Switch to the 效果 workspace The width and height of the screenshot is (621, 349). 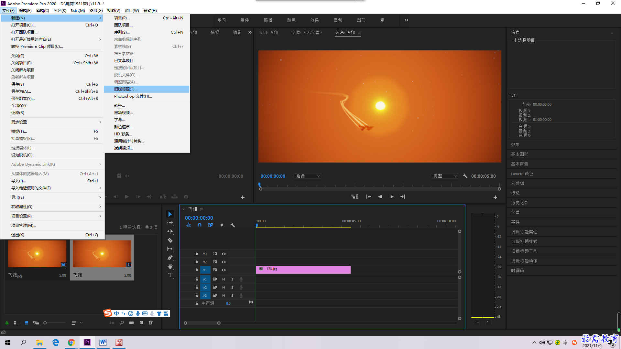coord(314,20)
